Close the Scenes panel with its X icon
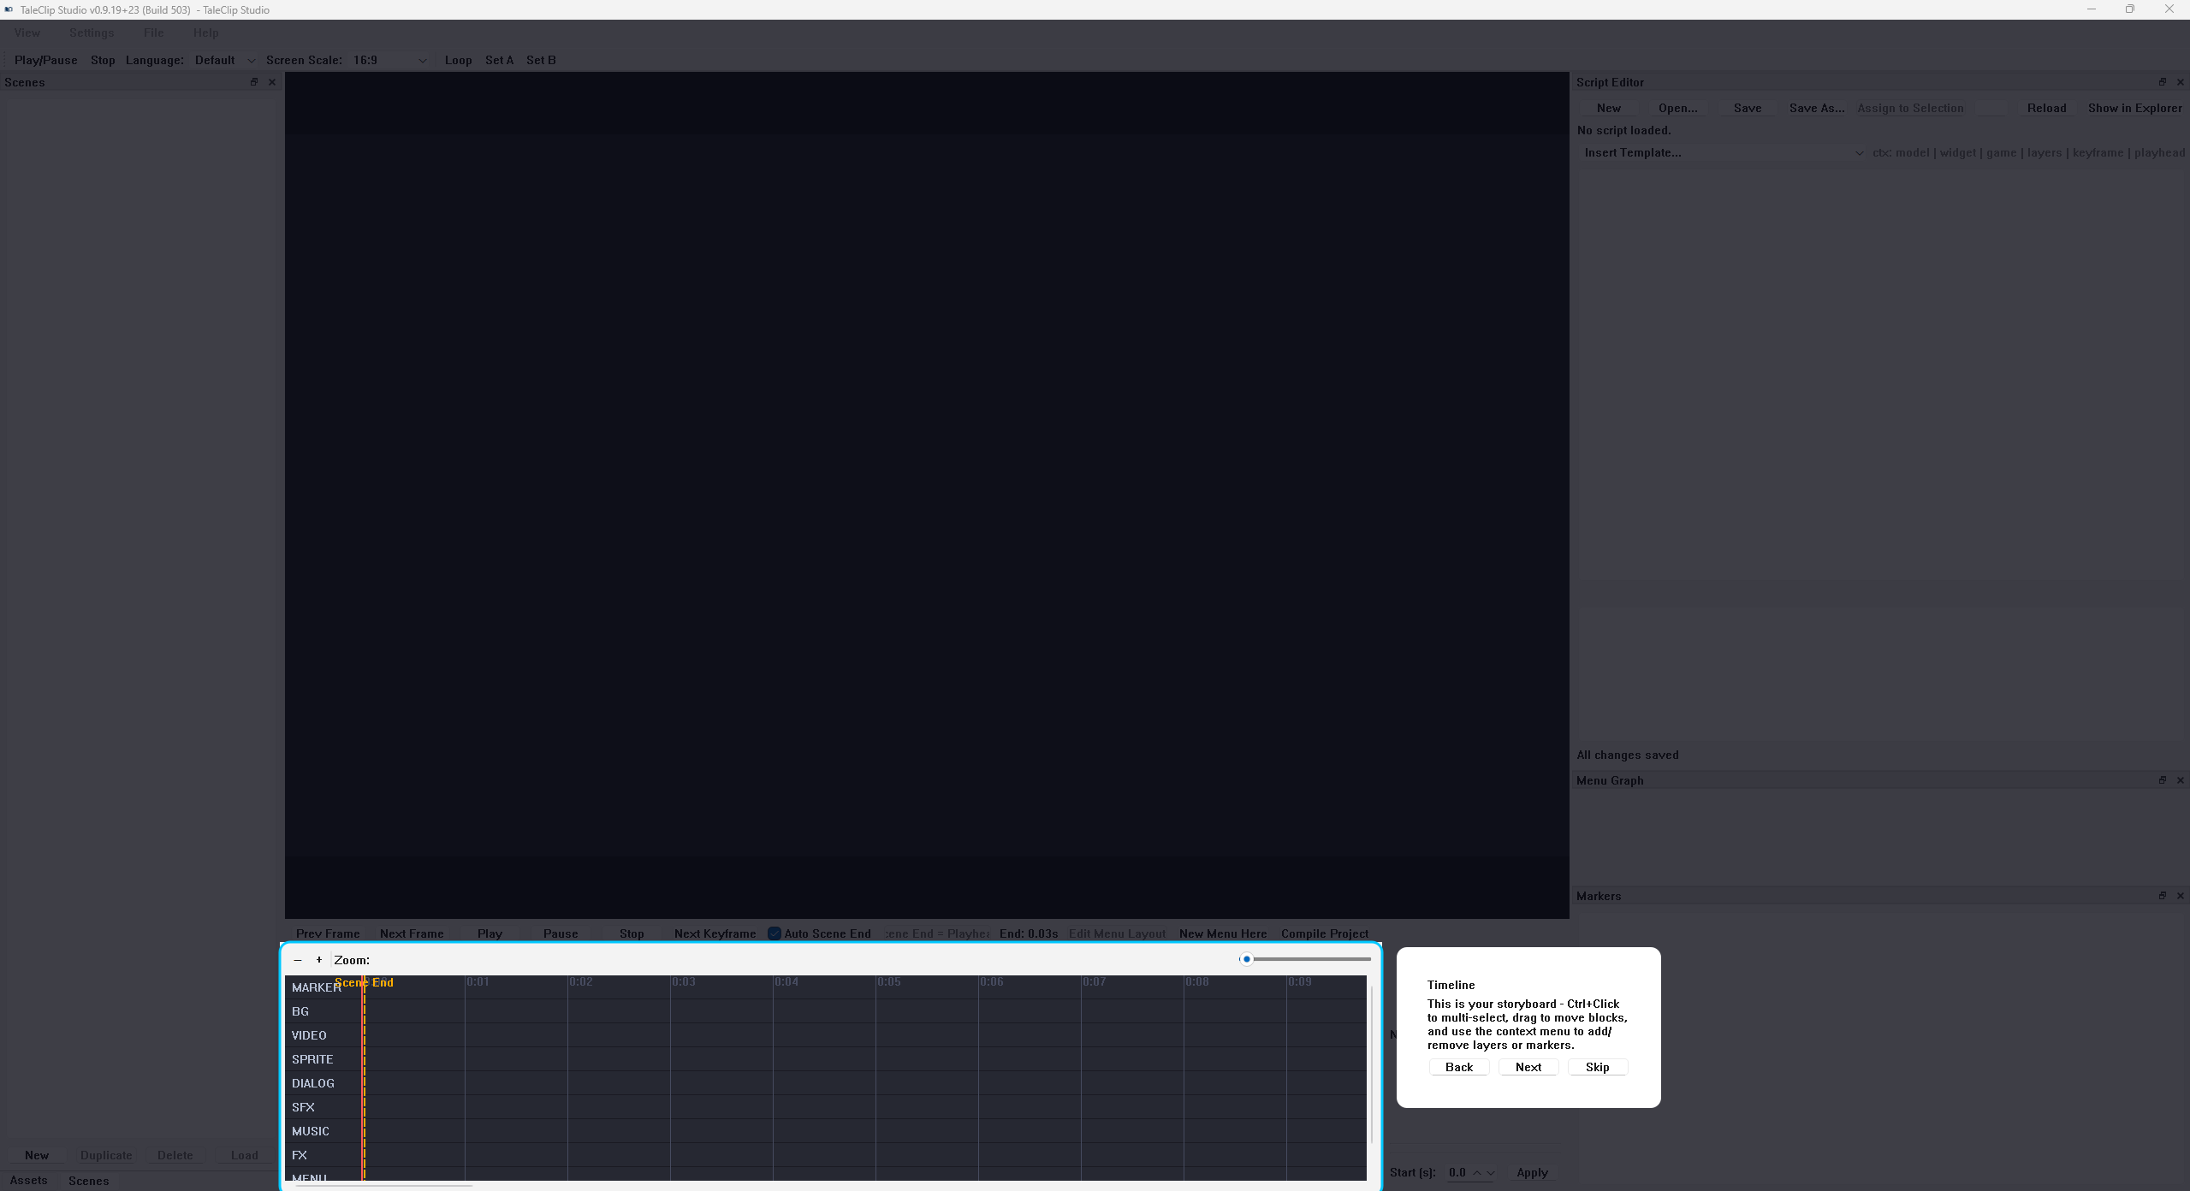 272,82
